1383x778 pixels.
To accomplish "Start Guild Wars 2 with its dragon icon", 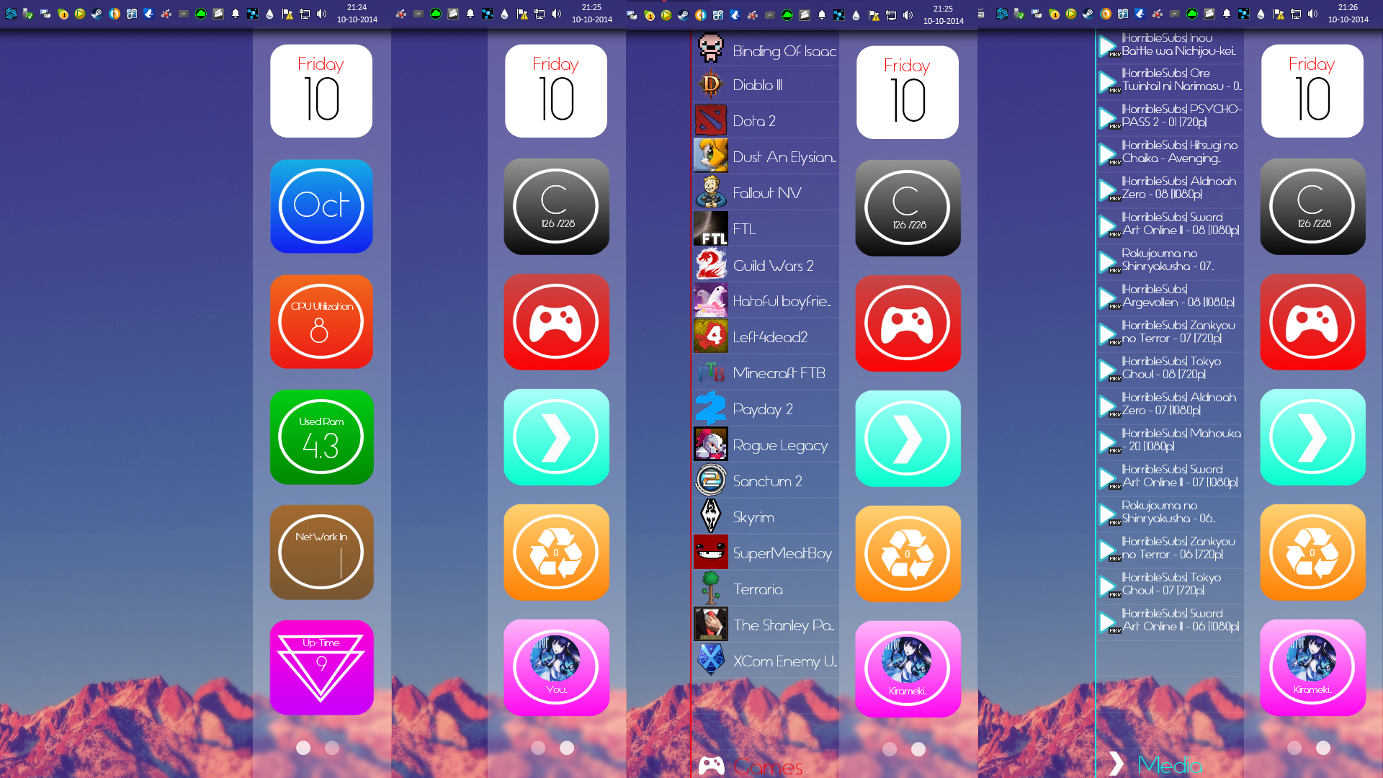I will click(x=710, y=265).
